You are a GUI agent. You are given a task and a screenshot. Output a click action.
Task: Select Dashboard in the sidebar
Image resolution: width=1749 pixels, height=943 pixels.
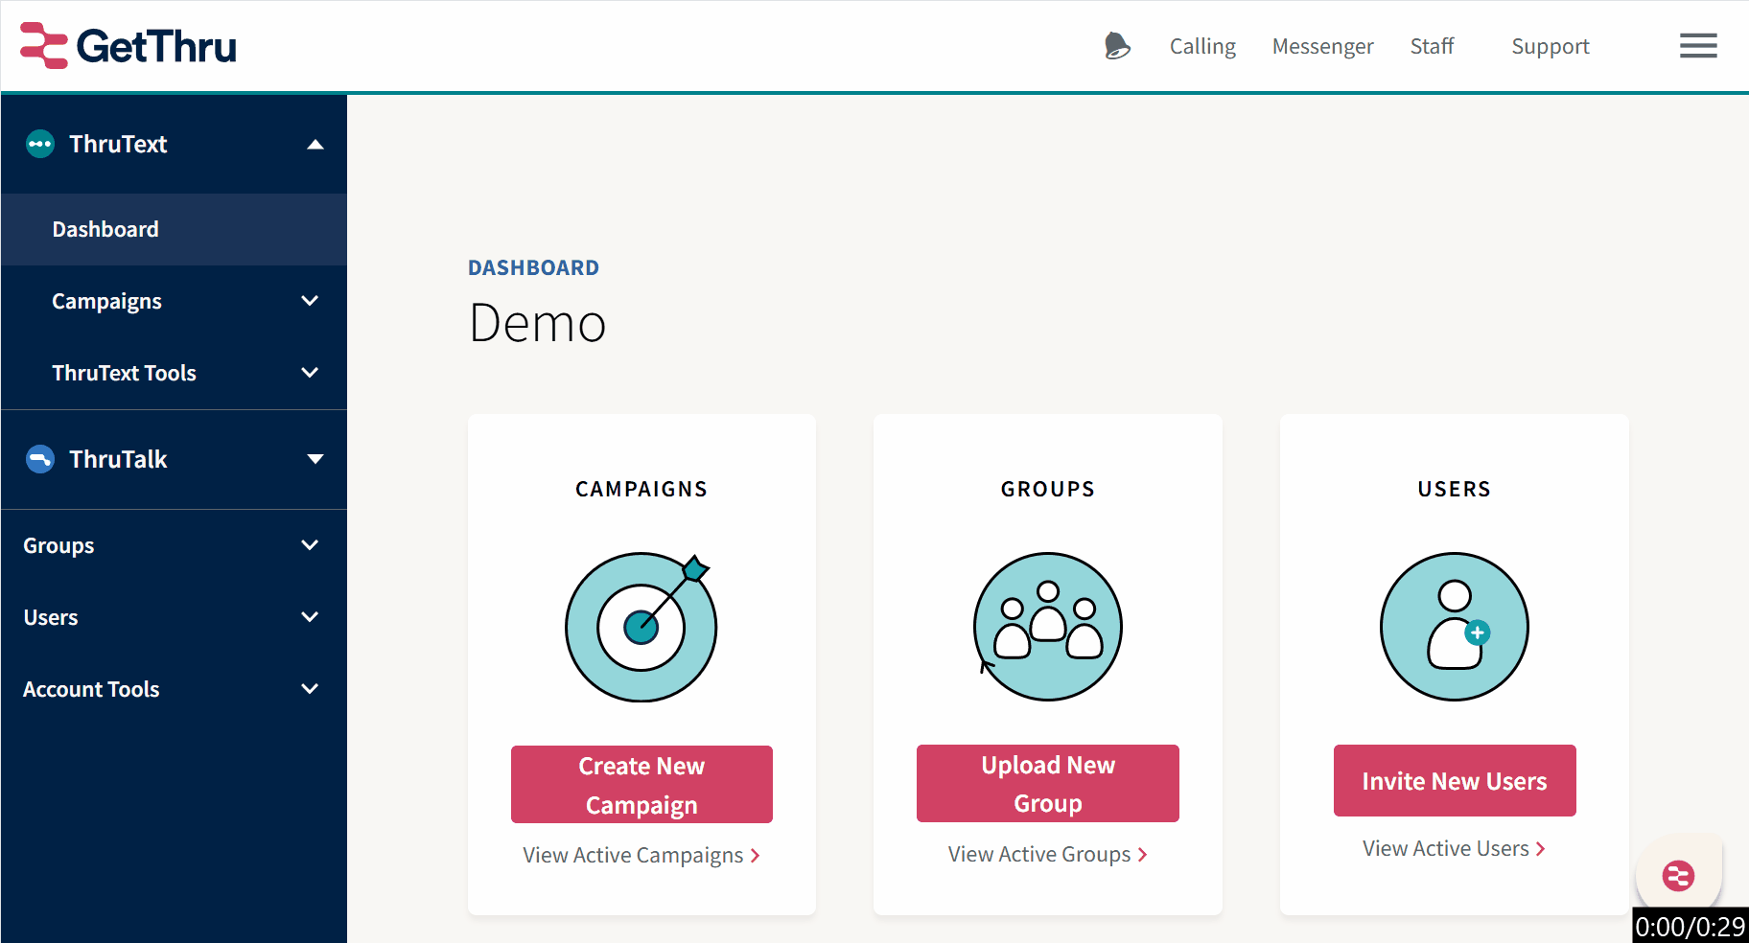(x=174, y=229)
